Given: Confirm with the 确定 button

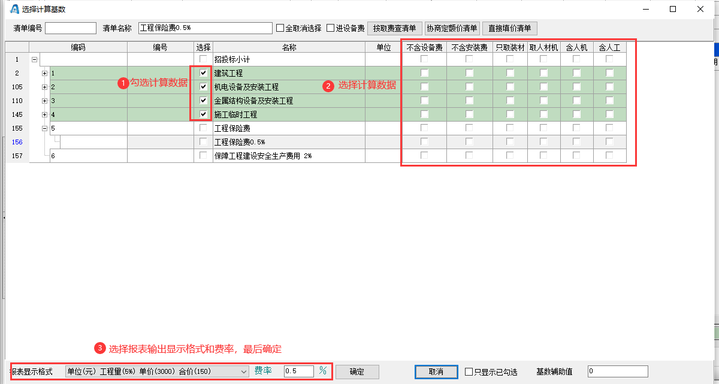Looking at the screenshot, I should 357,371.
